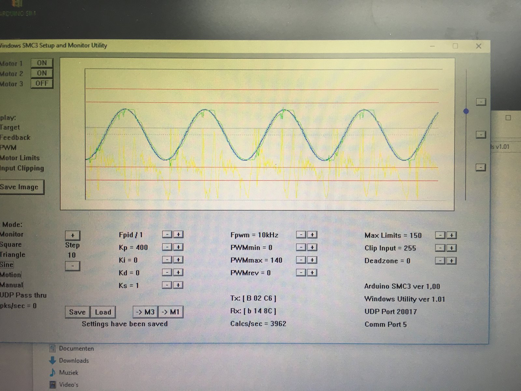Click the Save settings button
This screenshot has height=391, width=521.
(x=77, y=312)
